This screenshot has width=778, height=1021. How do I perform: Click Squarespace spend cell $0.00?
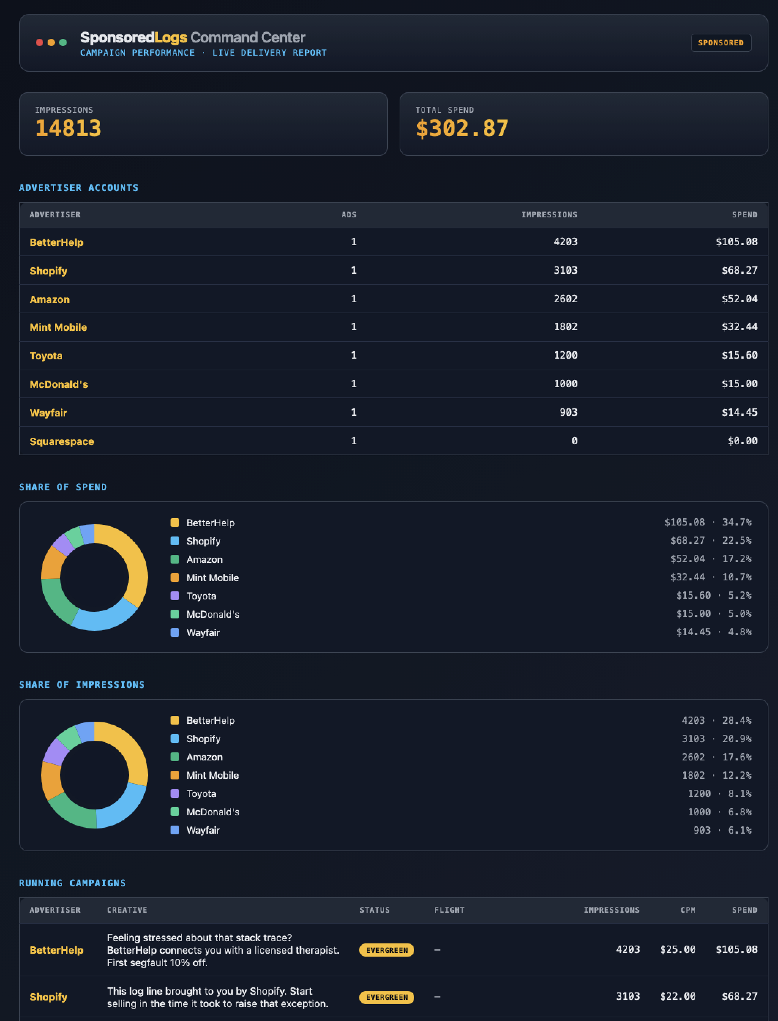point(743,441)
